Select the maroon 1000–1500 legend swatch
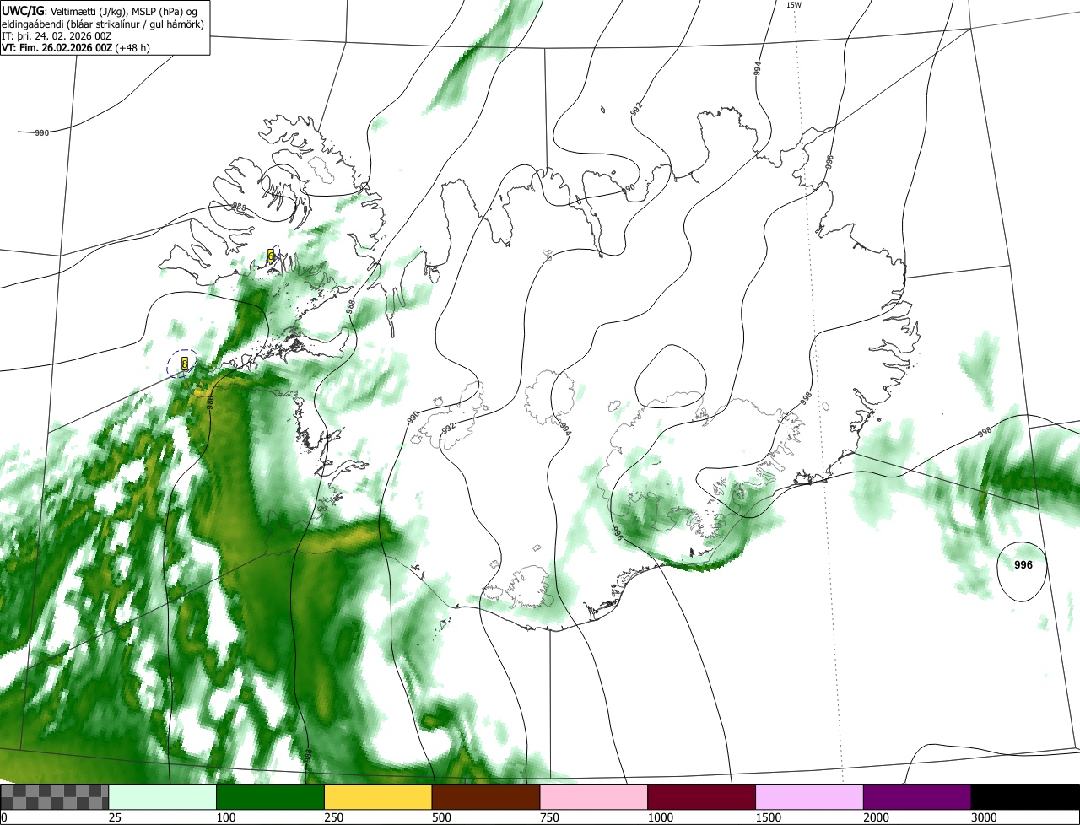The image size is (1080, 825). [x=702, y=797]
